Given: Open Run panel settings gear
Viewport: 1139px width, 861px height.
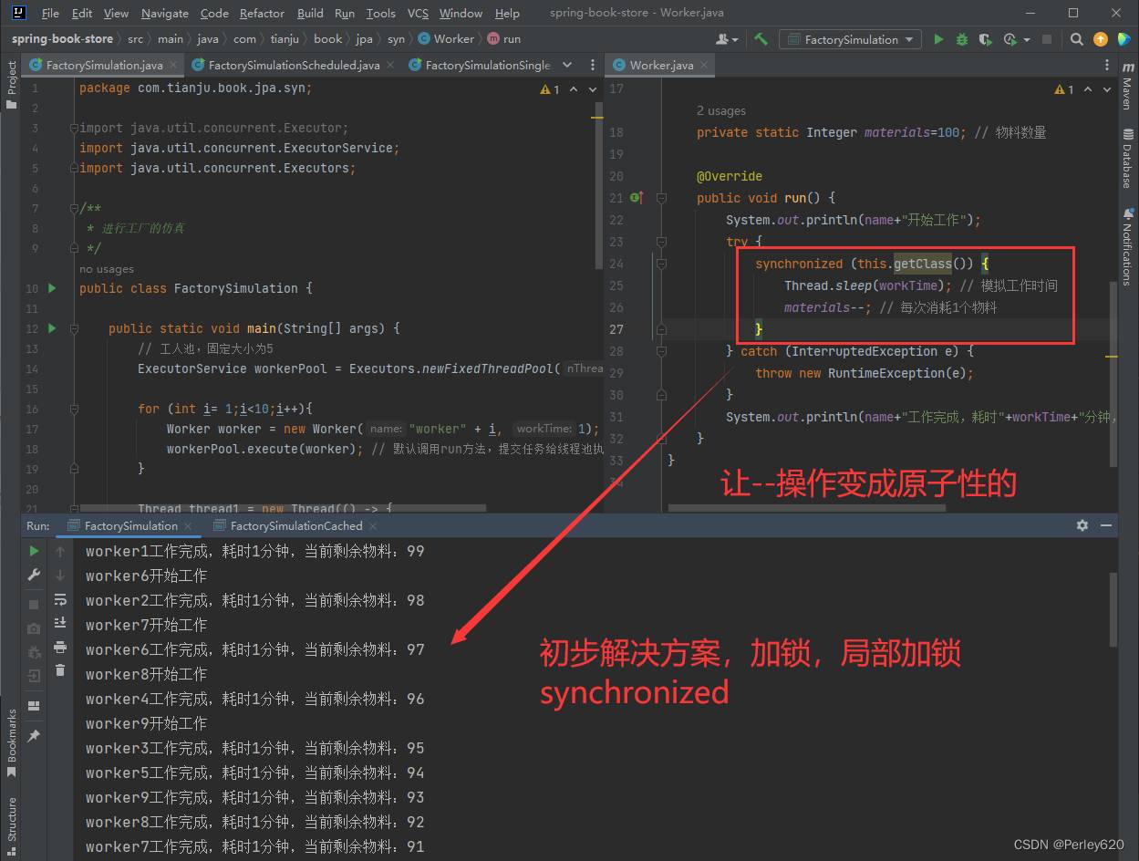Looking at the screenshot, I should point(1082,525).
